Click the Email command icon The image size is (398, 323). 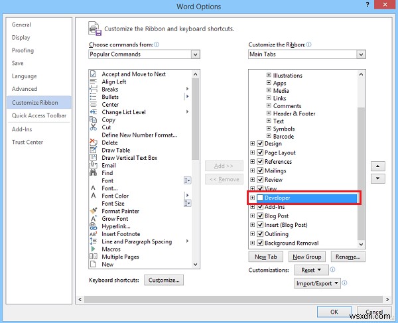(93, 165)
